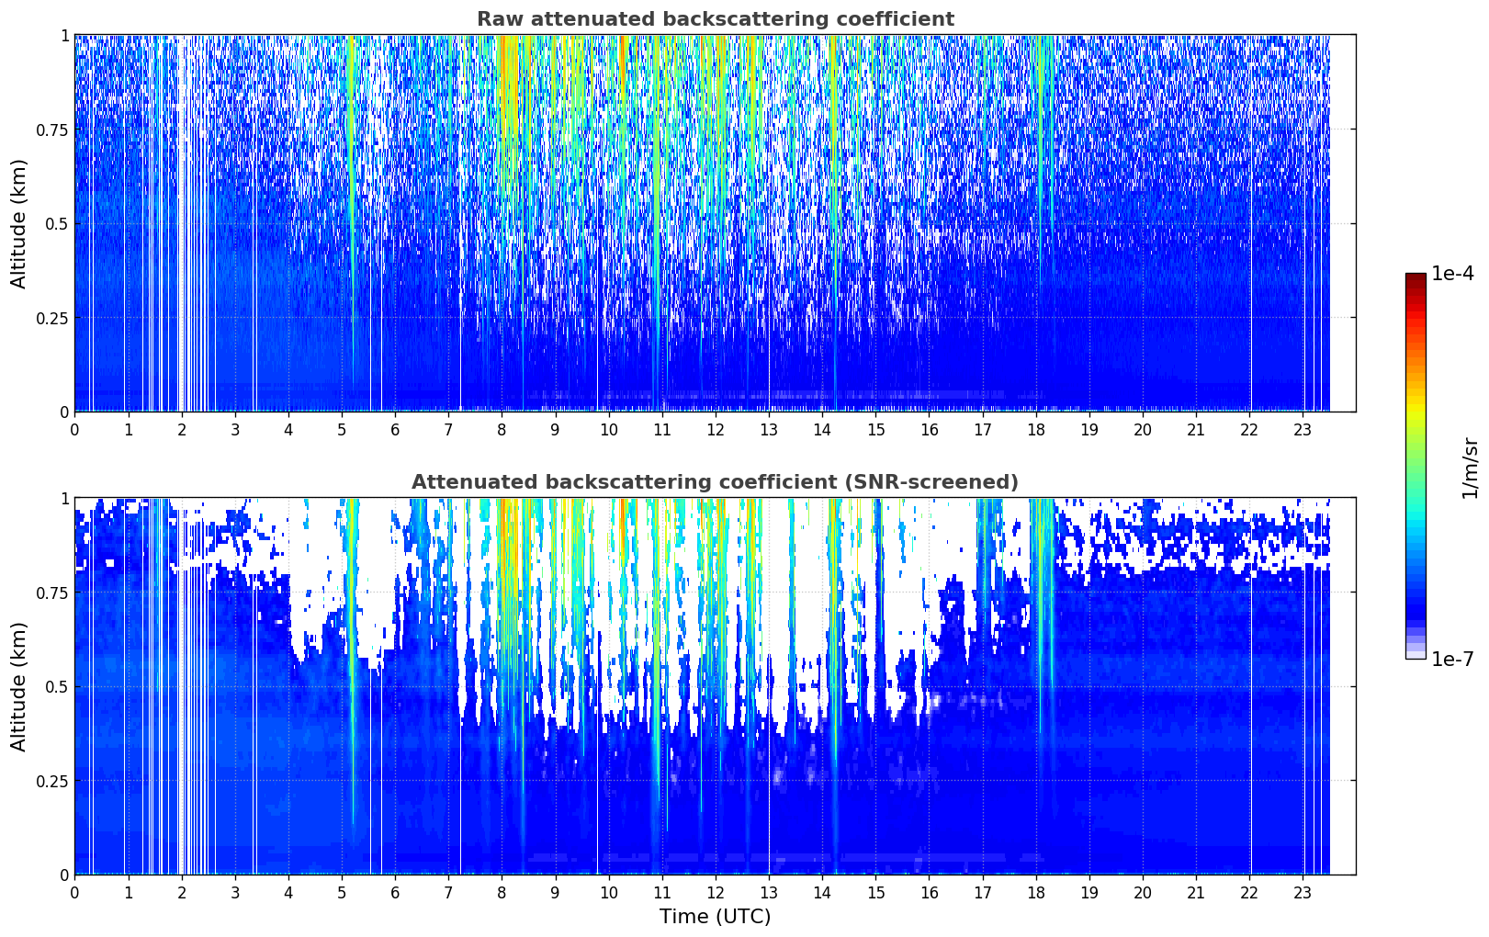Select hour 23 tick on top plot
This screenshot has width=1489, height=937.
(x=1303, y=429)
